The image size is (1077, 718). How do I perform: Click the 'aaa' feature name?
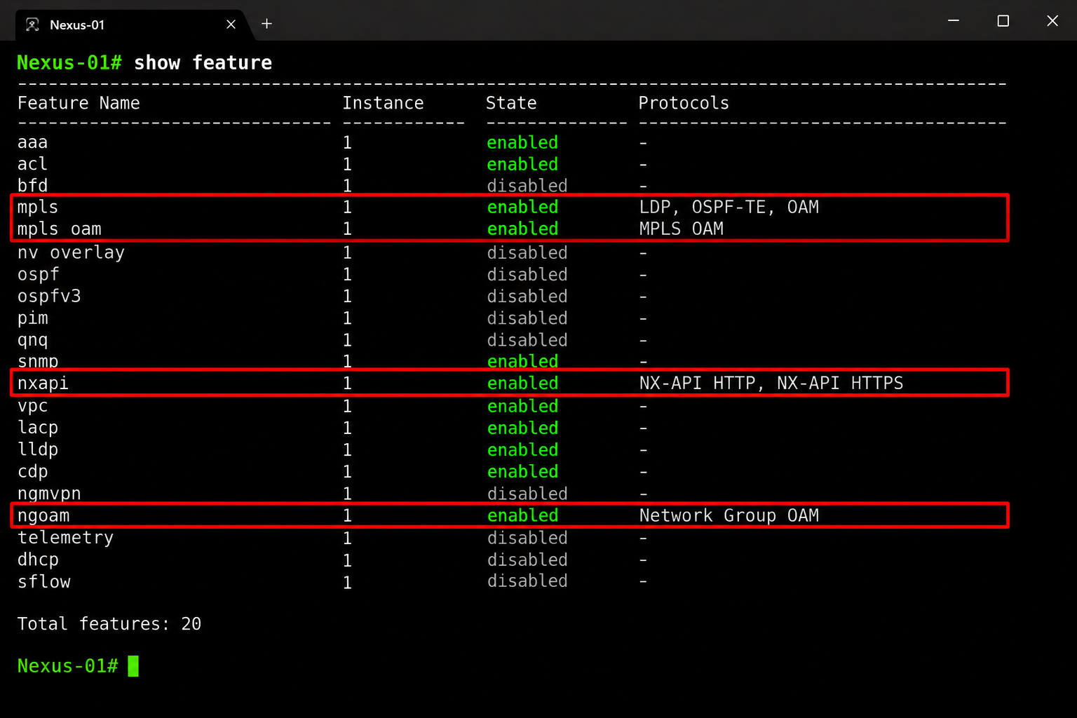(33, 142)
